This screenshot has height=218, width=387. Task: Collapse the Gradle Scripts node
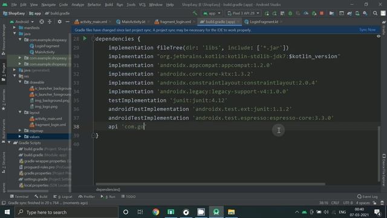[9, 143]
